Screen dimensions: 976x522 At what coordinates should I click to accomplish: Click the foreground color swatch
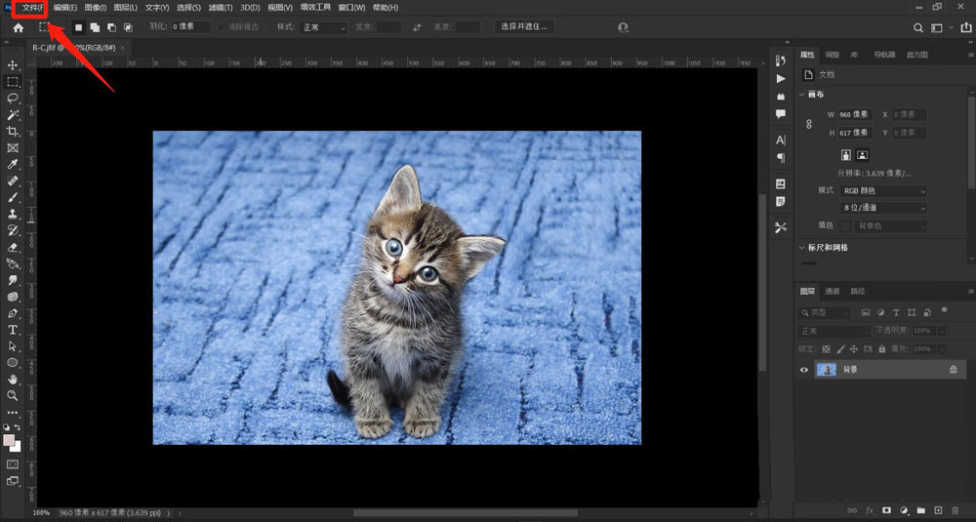point(10,441)
